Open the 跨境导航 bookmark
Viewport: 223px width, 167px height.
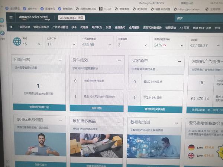(x=65, y=9)
